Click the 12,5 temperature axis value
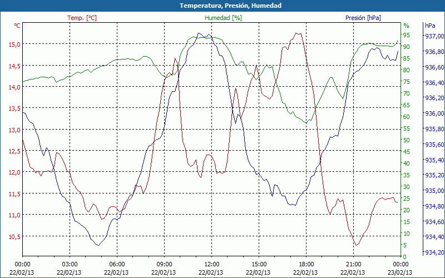Screen dimensions: 445x278 click(15, 151)
